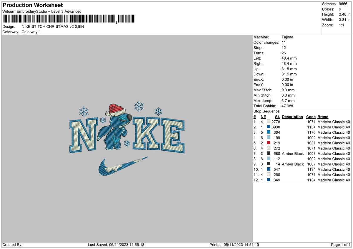Click the 'Up:' value 31.5 mm

[x=289, y=69]
